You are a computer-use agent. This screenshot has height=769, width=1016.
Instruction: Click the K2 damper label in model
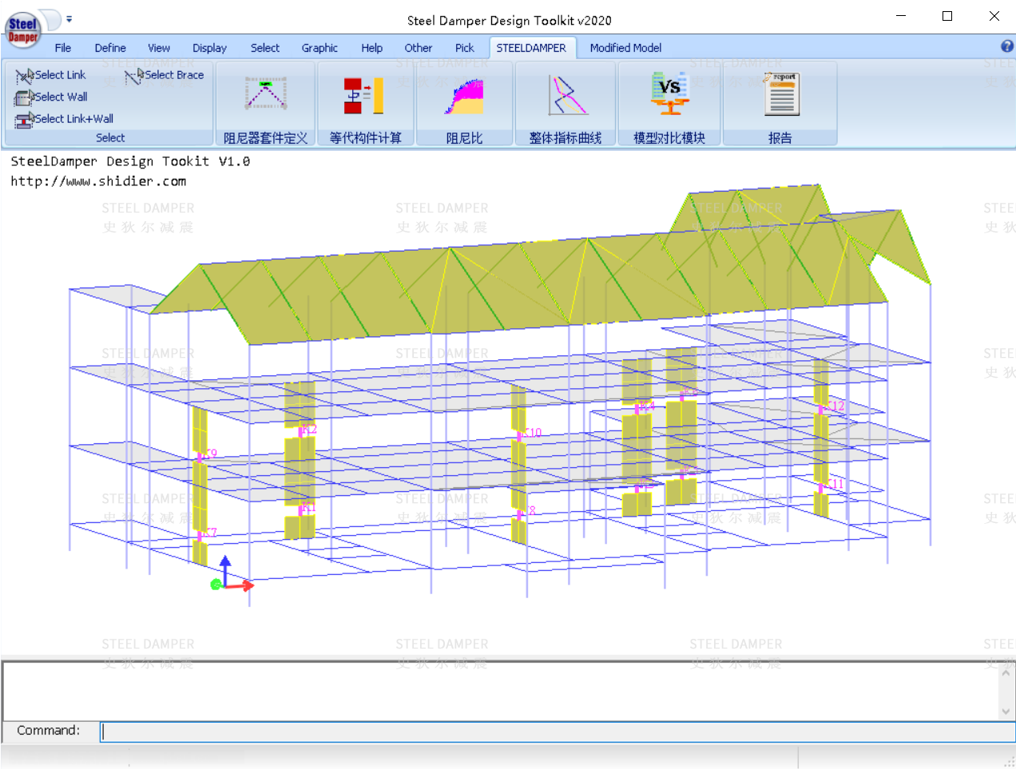tap(309, 430)
